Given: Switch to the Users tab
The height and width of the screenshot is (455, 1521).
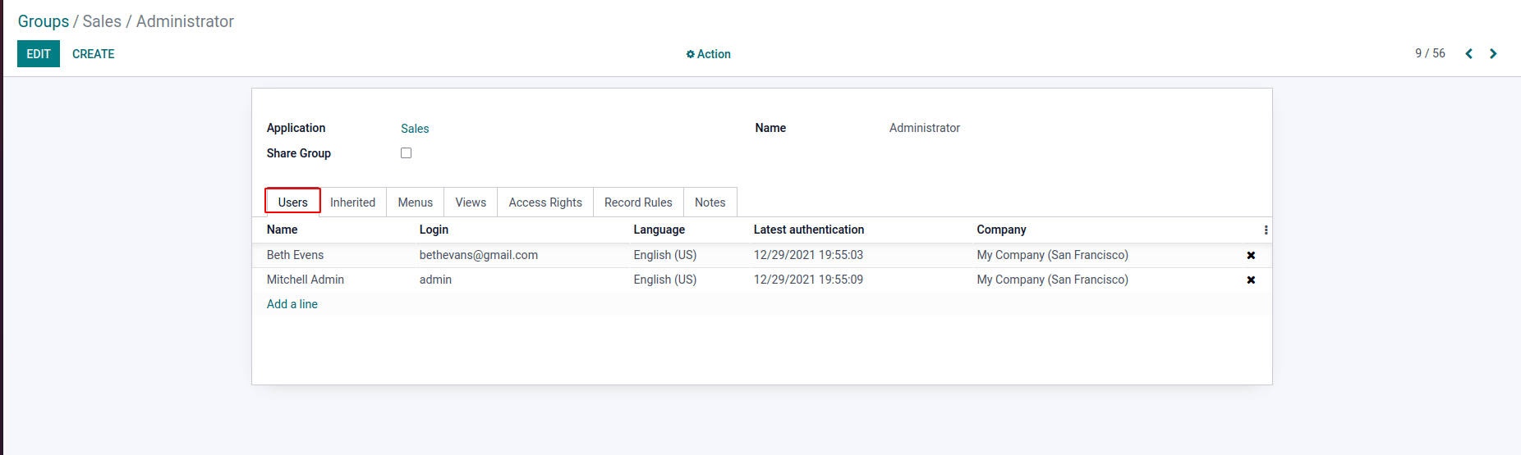Looking at the screenshot, I should 292,202.
